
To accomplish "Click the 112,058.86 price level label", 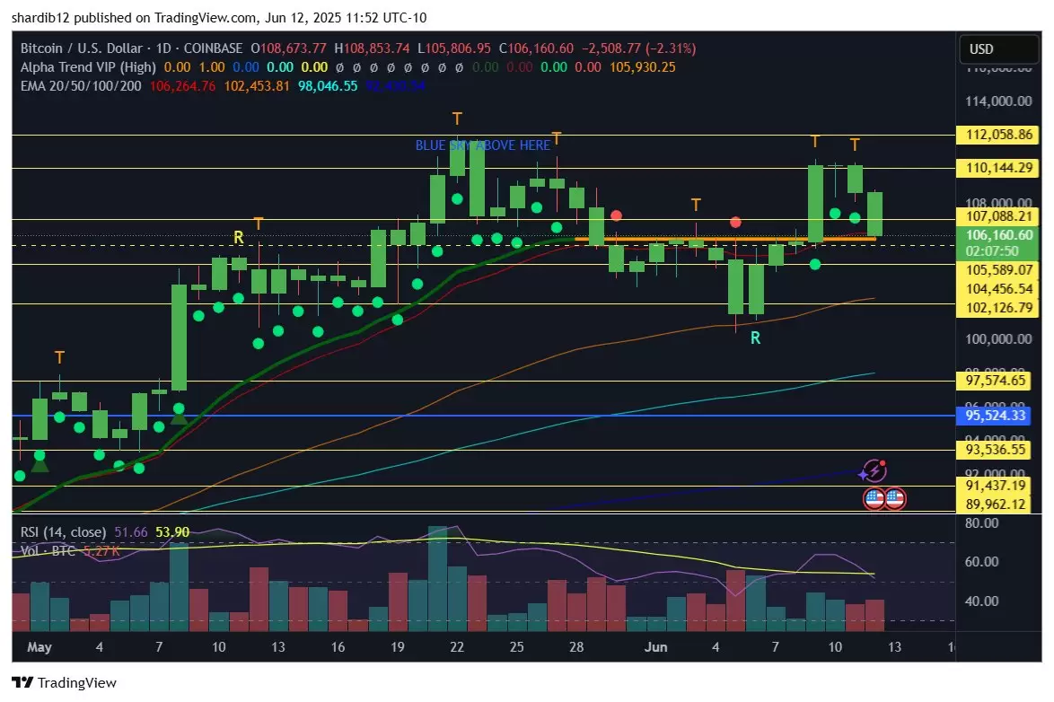I will [x=998, y=135].
